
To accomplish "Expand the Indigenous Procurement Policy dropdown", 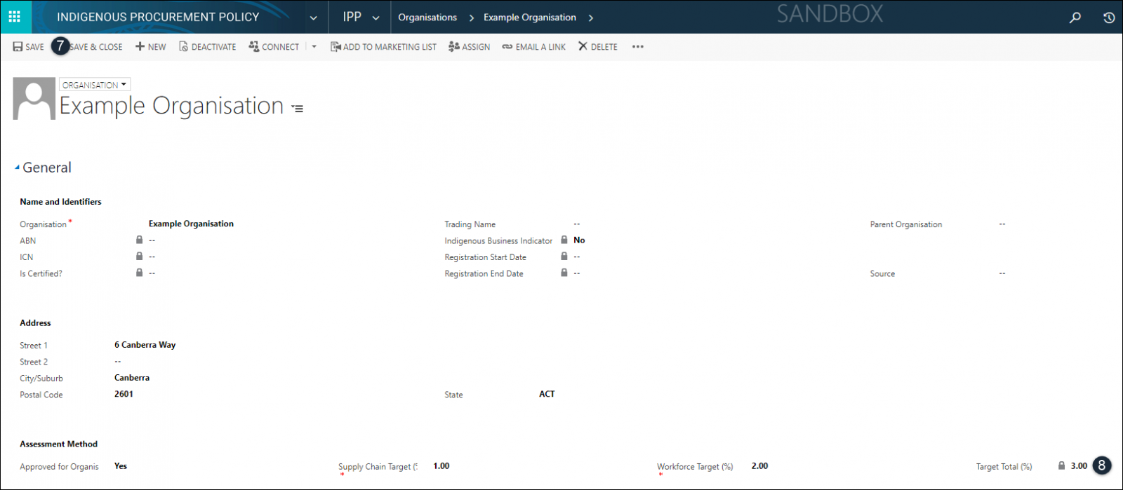I will click(313, 18).
